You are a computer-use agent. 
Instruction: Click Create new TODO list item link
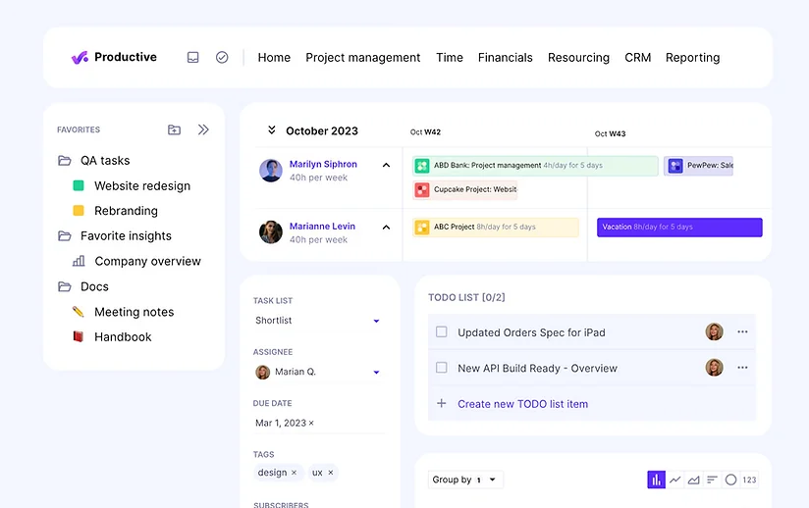[522, 404]
